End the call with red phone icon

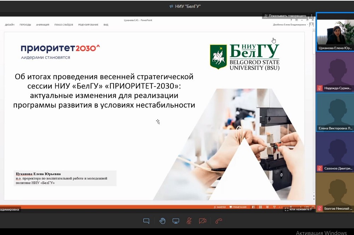[x=218, y=221]
